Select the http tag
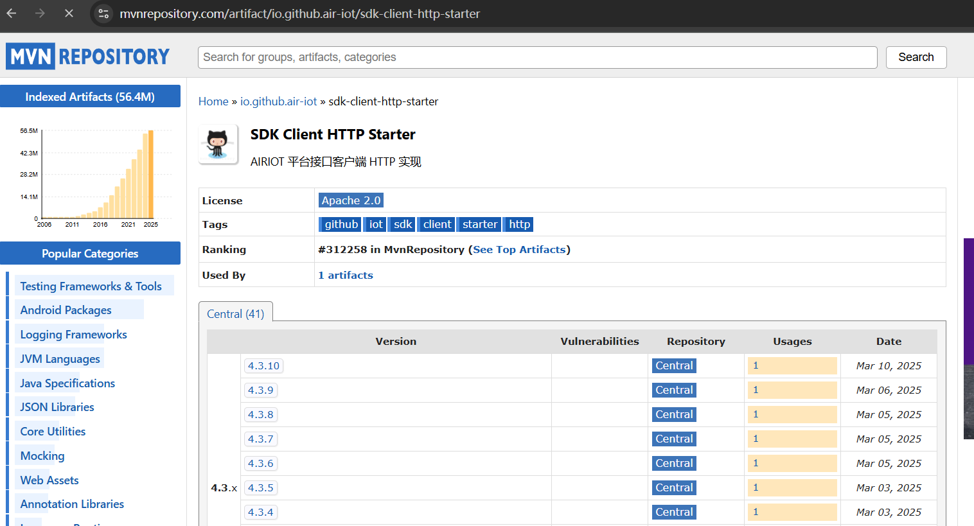 pos(518,224)
